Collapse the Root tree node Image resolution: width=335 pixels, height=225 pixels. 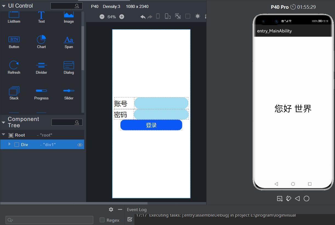click(x=4, y=135)
